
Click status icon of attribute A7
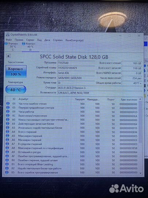click(x=7, y=144)
